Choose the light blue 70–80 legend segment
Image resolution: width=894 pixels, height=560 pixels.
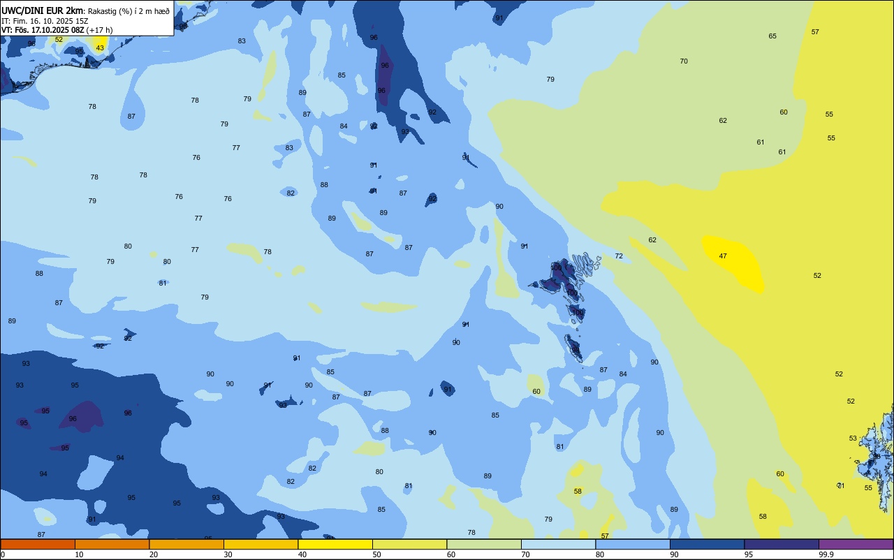point(558,544)
